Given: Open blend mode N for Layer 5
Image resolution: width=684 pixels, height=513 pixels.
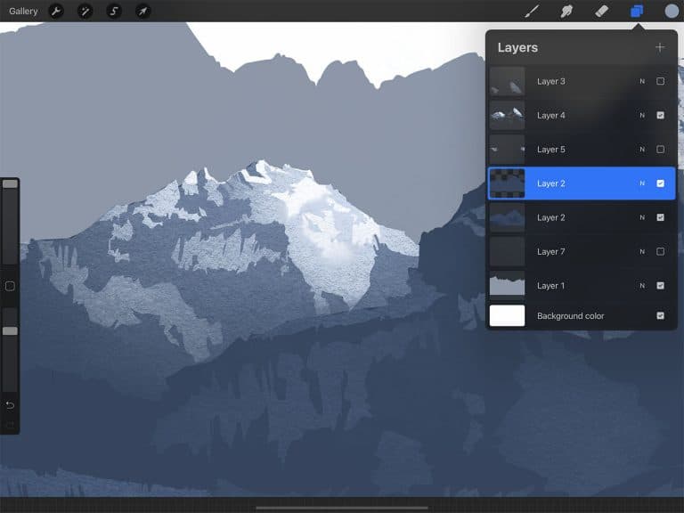Looking at the screenshot, I should [x=642, y=150].
